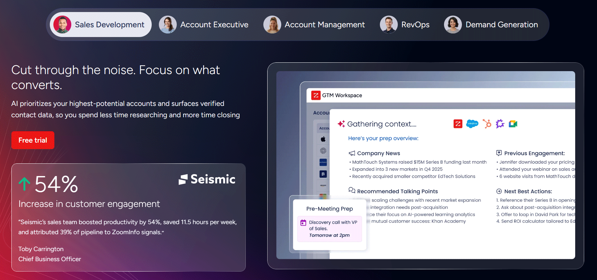Click 'Expanded into 3 new markets in Q4 2025'
This screenshot has width=597, height=280.
pos(396,169)
